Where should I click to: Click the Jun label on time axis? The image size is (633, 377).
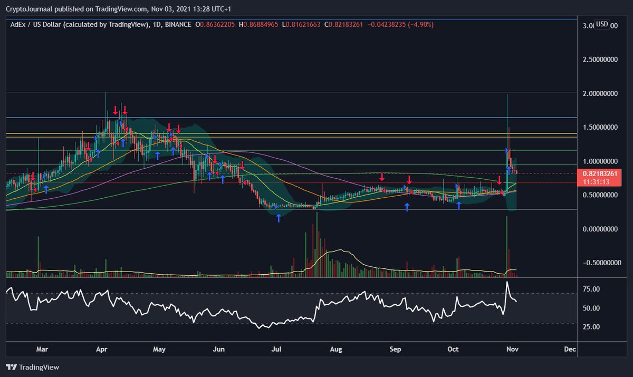[219, 349]
